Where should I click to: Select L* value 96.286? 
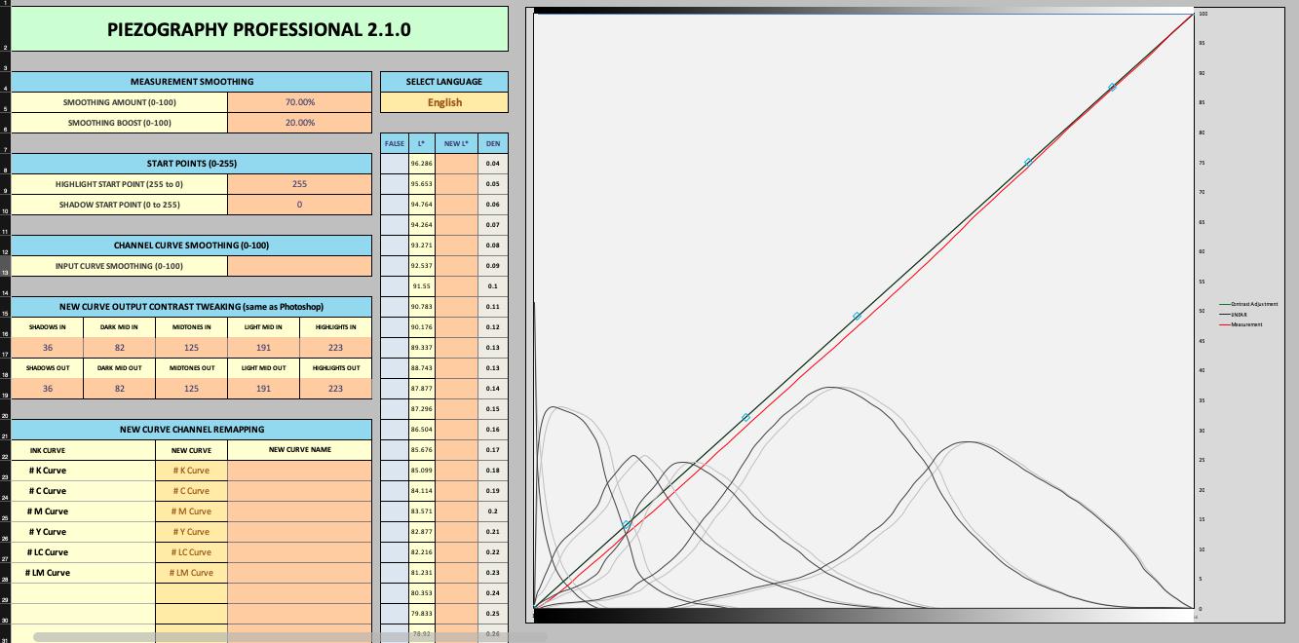(422, 164)
